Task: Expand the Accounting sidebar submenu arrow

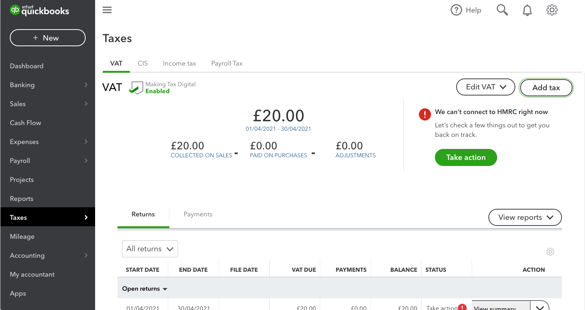Action: pyautogui.click(x=86, y=255)
